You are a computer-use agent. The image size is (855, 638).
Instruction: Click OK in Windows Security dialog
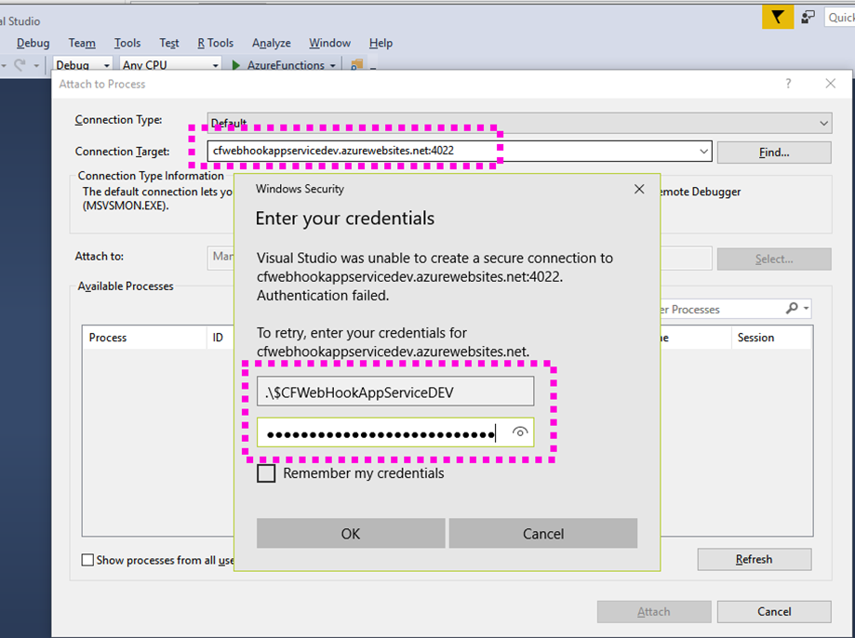(x=351, y=533)
